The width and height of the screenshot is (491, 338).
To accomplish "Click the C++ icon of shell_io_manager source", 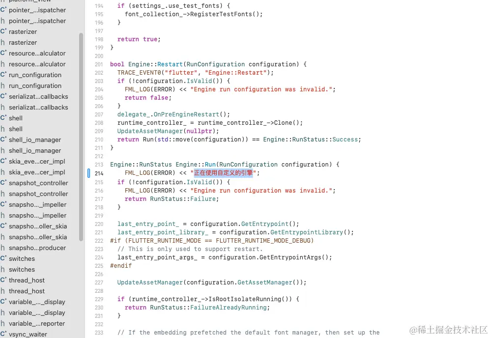I will point(3,139).
